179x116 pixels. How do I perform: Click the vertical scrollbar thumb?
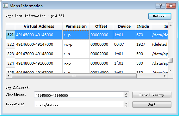170,60
